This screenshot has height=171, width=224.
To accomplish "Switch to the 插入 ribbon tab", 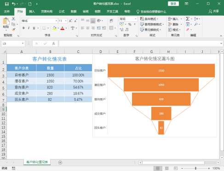I will (x=32, y=12).
